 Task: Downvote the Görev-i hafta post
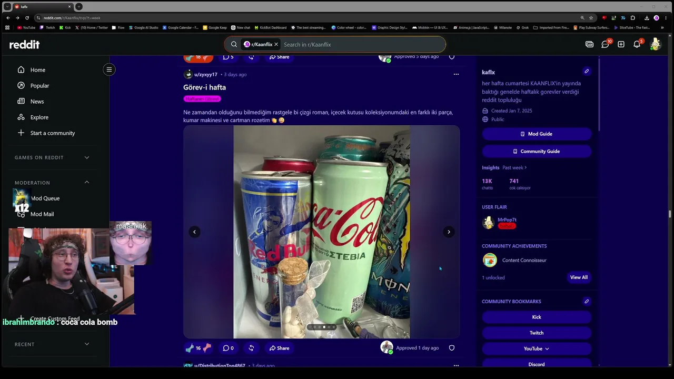coord(207,348)
